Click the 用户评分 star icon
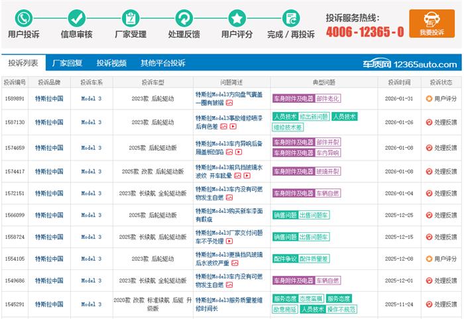This screenshot has height=319, width=464. coord(237,18)
